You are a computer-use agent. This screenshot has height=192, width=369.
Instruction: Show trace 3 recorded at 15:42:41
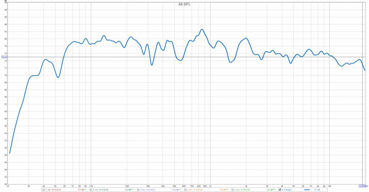[x=138, y=189]
